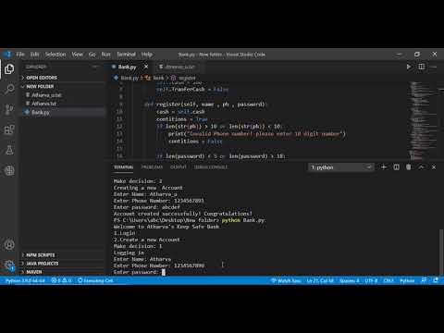Click the 'Enter password:' terminal prompt line

tap(140, 272)
